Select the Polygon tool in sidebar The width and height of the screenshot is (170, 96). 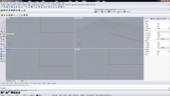coord(1,29)
